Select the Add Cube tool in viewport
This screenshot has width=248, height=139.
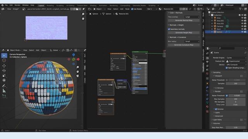point(4,96)
